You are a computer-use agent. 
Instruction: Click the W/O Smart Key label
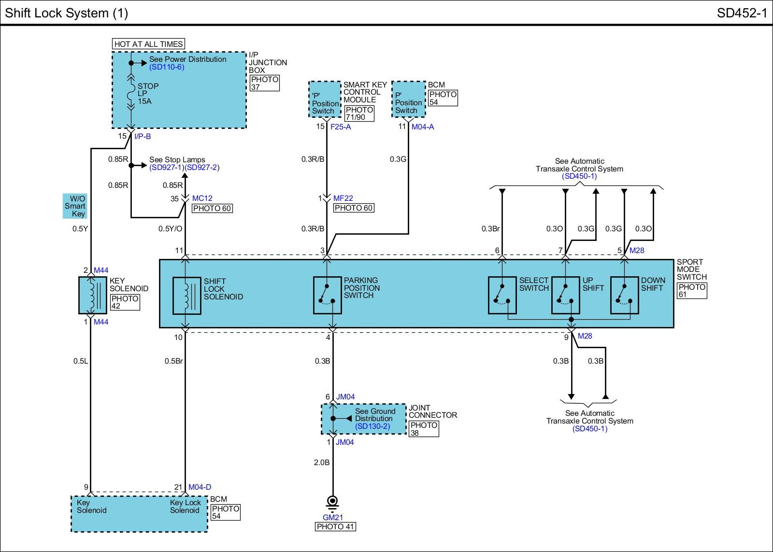point(75,206)
